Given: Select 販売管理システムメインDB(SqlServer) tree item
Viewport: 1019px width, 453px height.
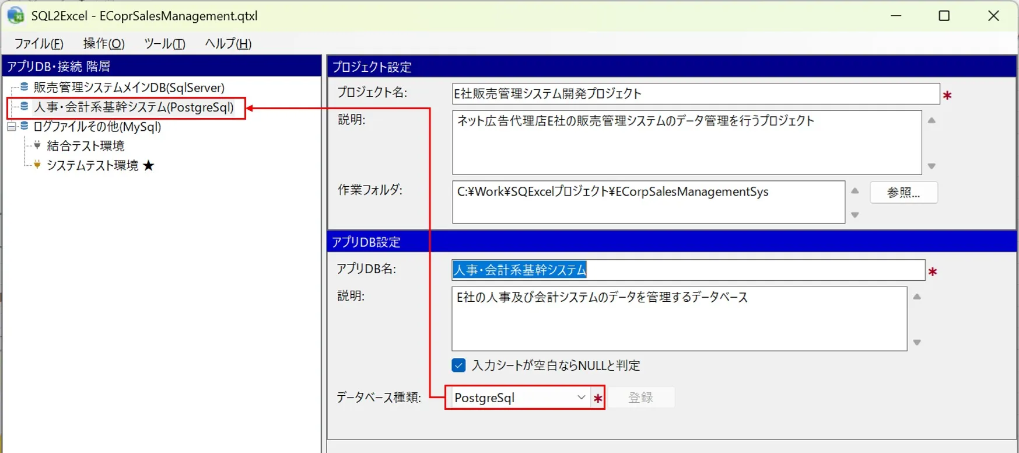Looking at the screenshot, I should 129,88.
